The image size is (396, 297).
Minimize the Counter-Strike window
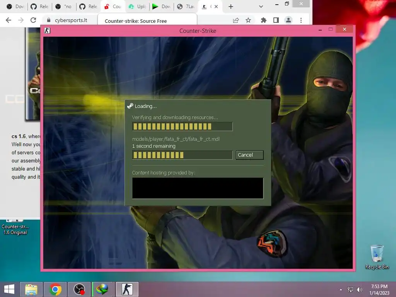pos(320,29)
